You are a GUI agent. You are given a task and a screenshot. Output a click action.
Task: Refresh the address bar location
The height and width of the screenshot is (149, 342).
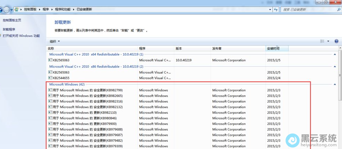point(276,9)
